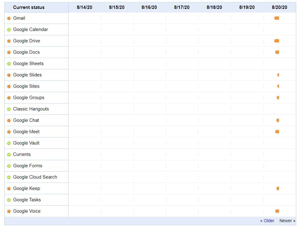The width and height of the screenshot is (299, 228).
Task: Select the Classic Hangouts service name
Action: (31, 109)
